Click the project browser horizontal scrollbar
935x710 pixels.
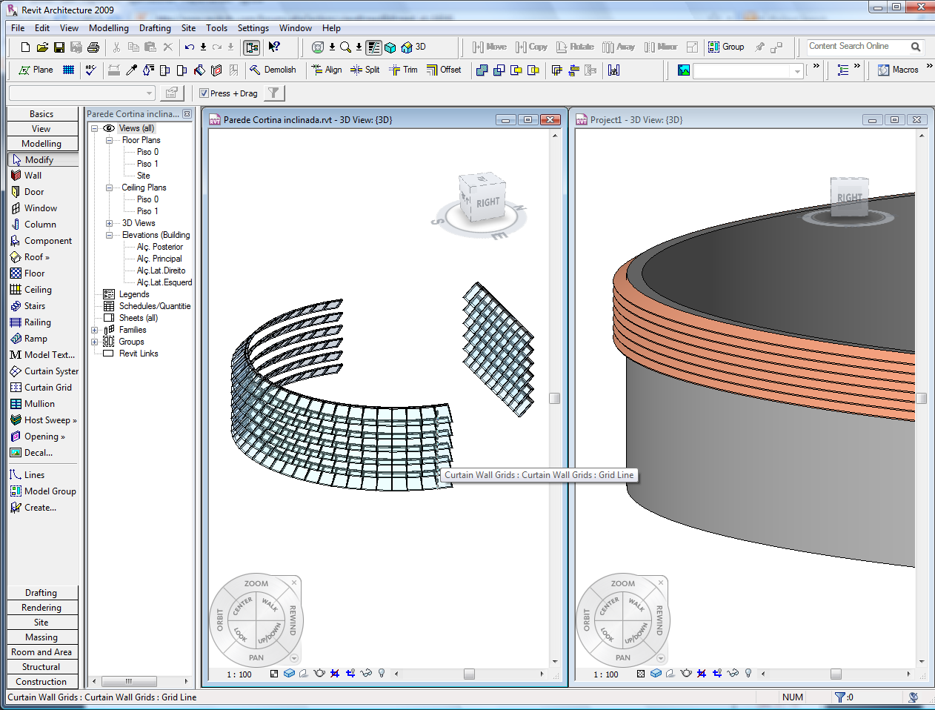click(x=129, y=681)
